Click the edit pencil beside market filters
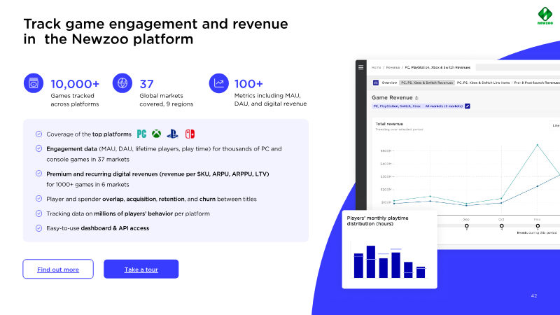The image size is (560, 315). (x=468, y=106)
